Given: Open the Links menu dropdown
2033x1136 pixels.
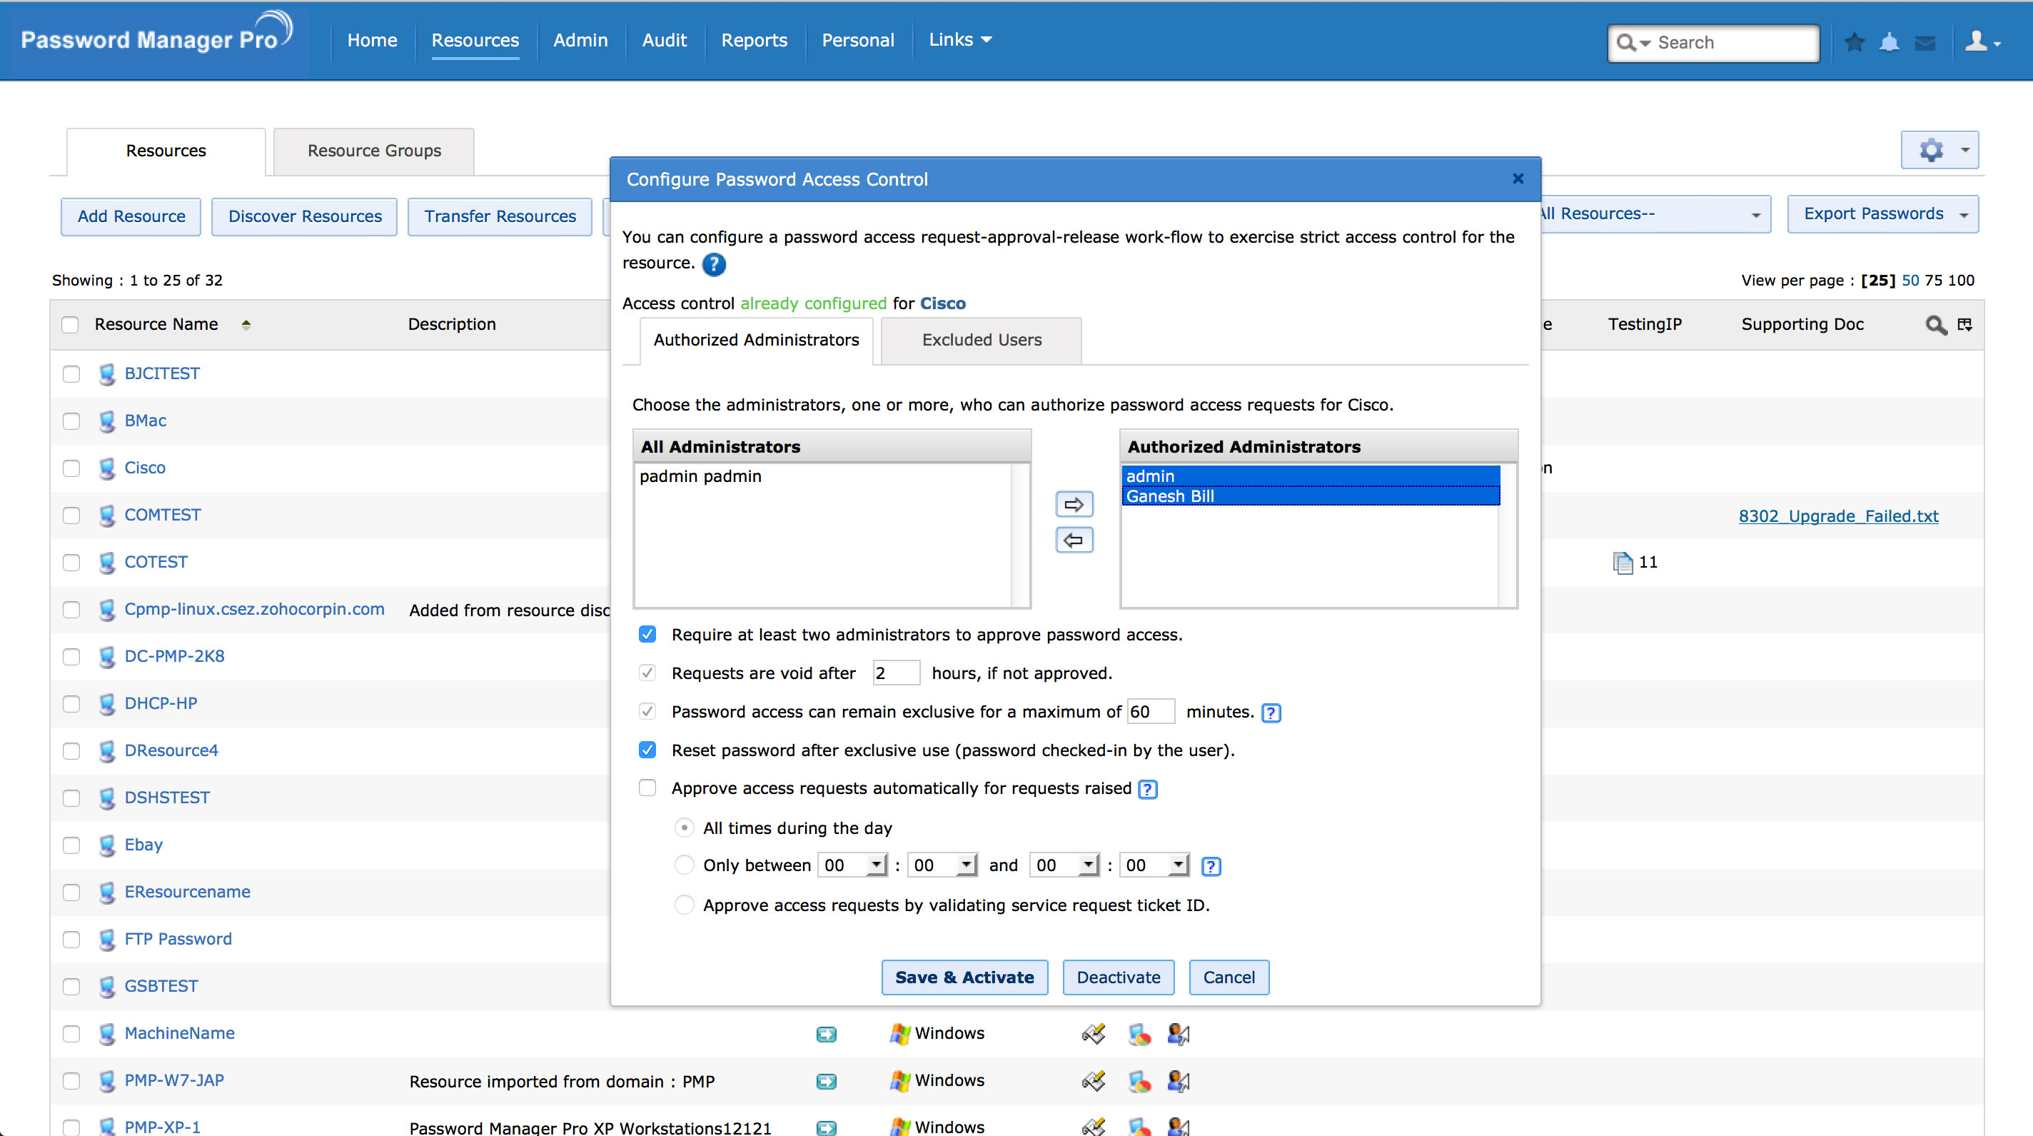Looking at the screenshot, I should [x=959, y=39].
